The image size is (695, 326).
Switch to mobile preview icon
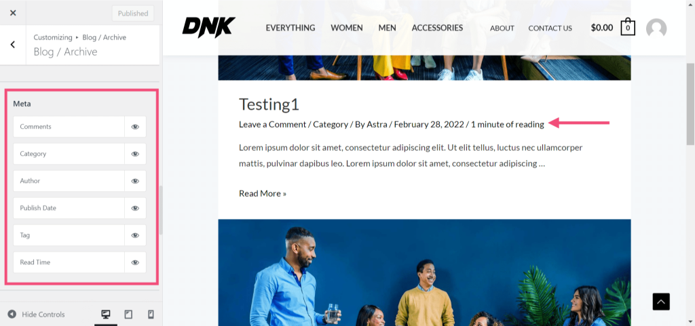(x=151, y=314)
